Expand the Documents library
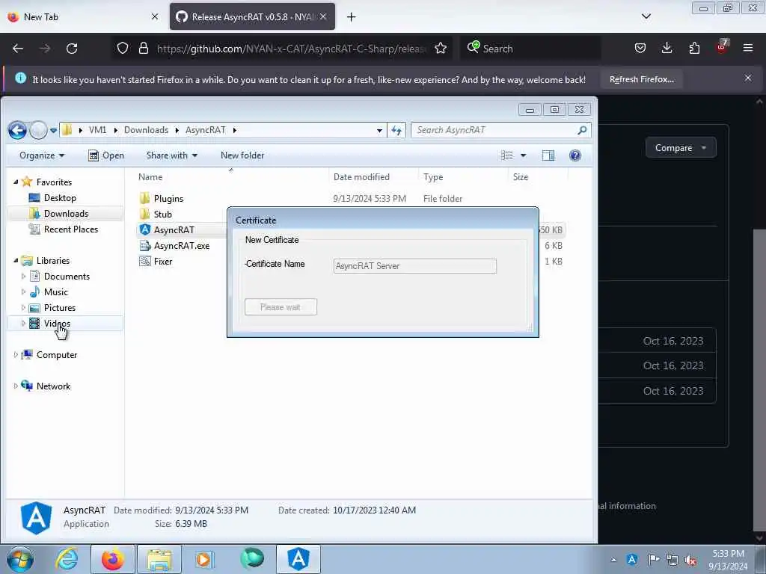The image size is (766, 574). [x=23, y=277]
